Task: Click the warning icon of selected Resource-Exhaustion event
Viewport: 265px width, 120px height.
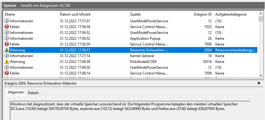Action: (x=6, y=50)
